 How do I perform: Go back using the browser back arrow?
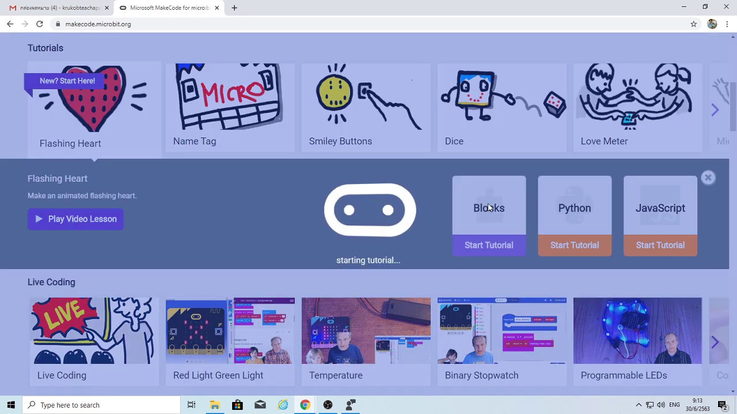(x=10, y=24)
